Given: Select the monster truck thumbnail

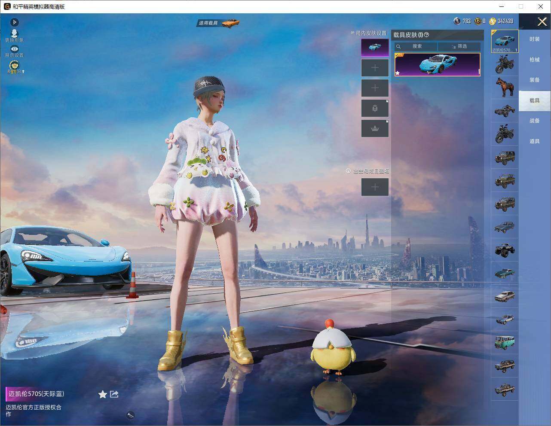Looking at the screenshot, I should (x=505, y=250).
